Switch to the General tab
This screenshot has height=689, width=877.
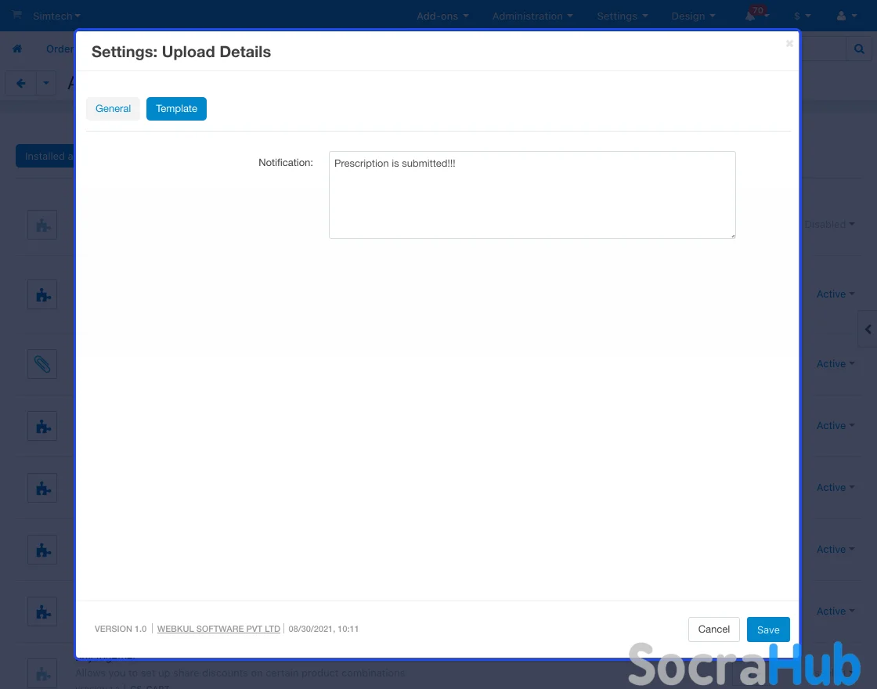(x=113, y=109)
